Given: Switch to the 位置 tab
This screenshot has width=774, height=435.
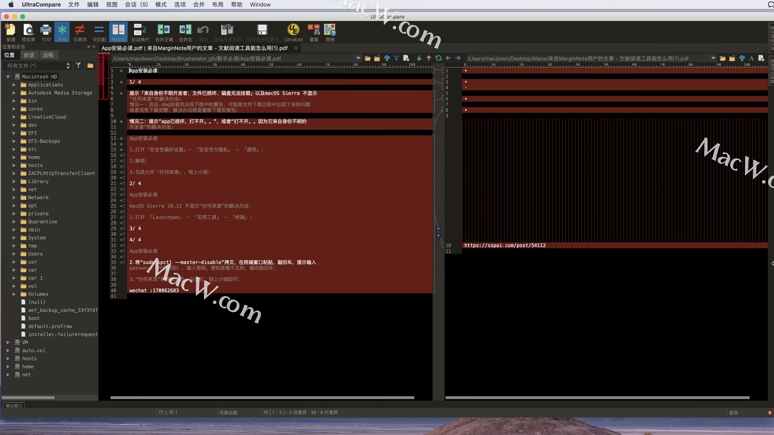Looking at the screenshot, I should (x=9, y=55).
